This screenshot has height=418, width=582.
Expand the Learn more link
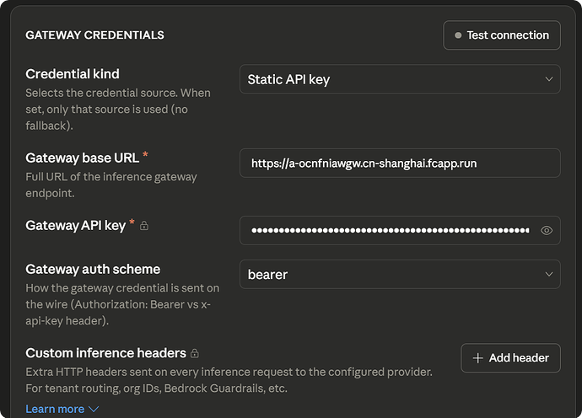pos(62,409)
